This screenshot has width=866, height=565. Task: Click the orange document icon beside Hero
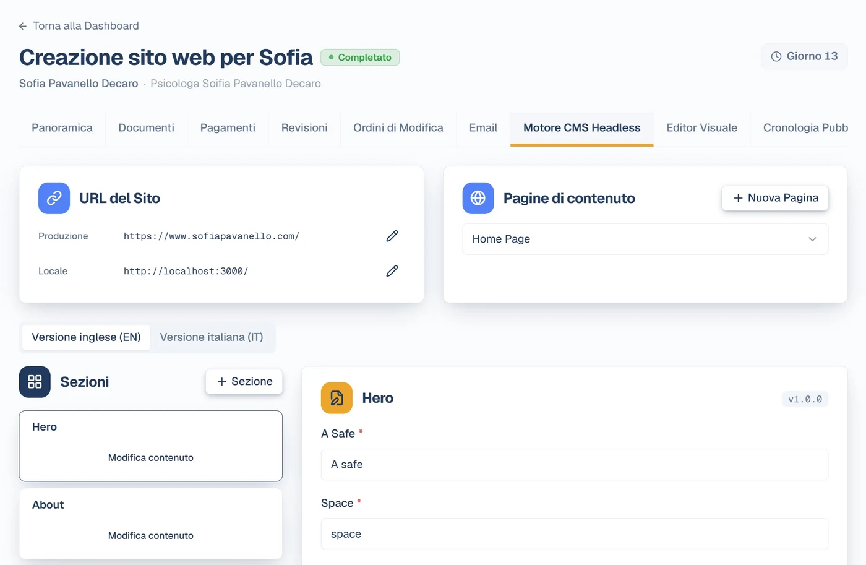[337, 398]
